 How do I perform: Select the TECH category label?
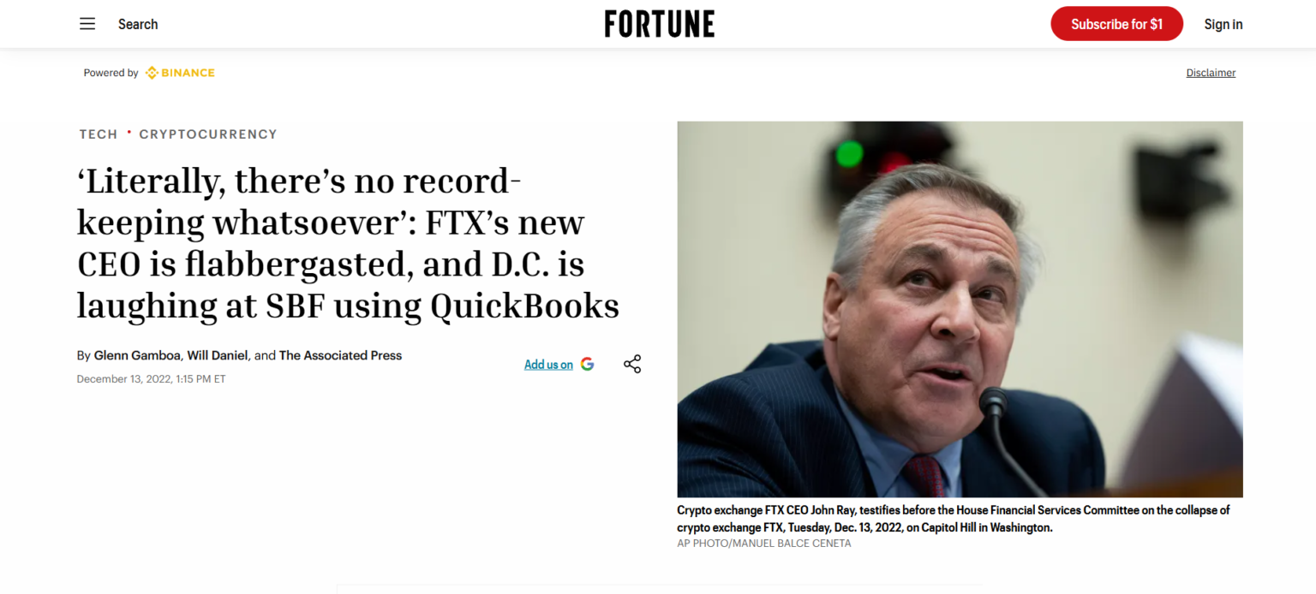tap(99, 134)
